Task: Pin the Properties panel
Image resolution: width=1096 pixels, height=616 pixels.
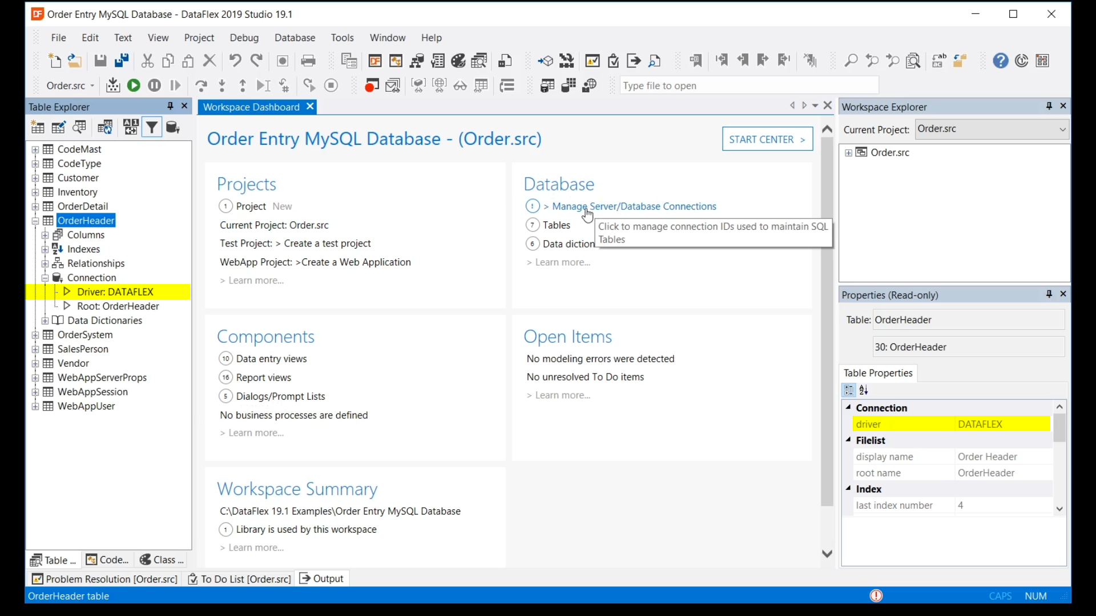Action: [1049, 294]
